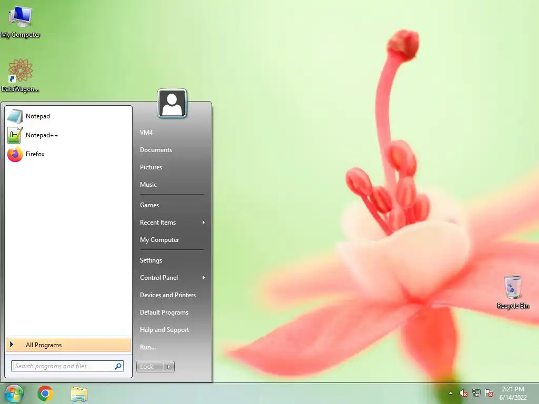This screenshot has height=404, width=539.
Task: Open the Action Center flag icon
Action: (489, 393)
